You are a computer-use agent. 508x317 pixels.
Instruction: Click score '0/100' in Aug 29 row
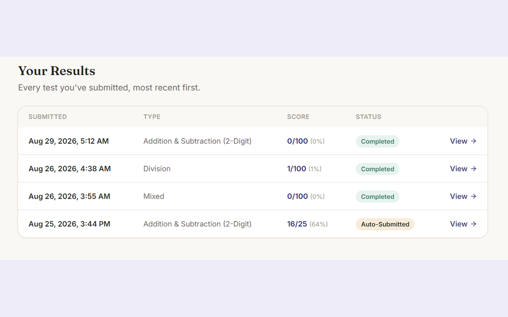tap(298, 141)
